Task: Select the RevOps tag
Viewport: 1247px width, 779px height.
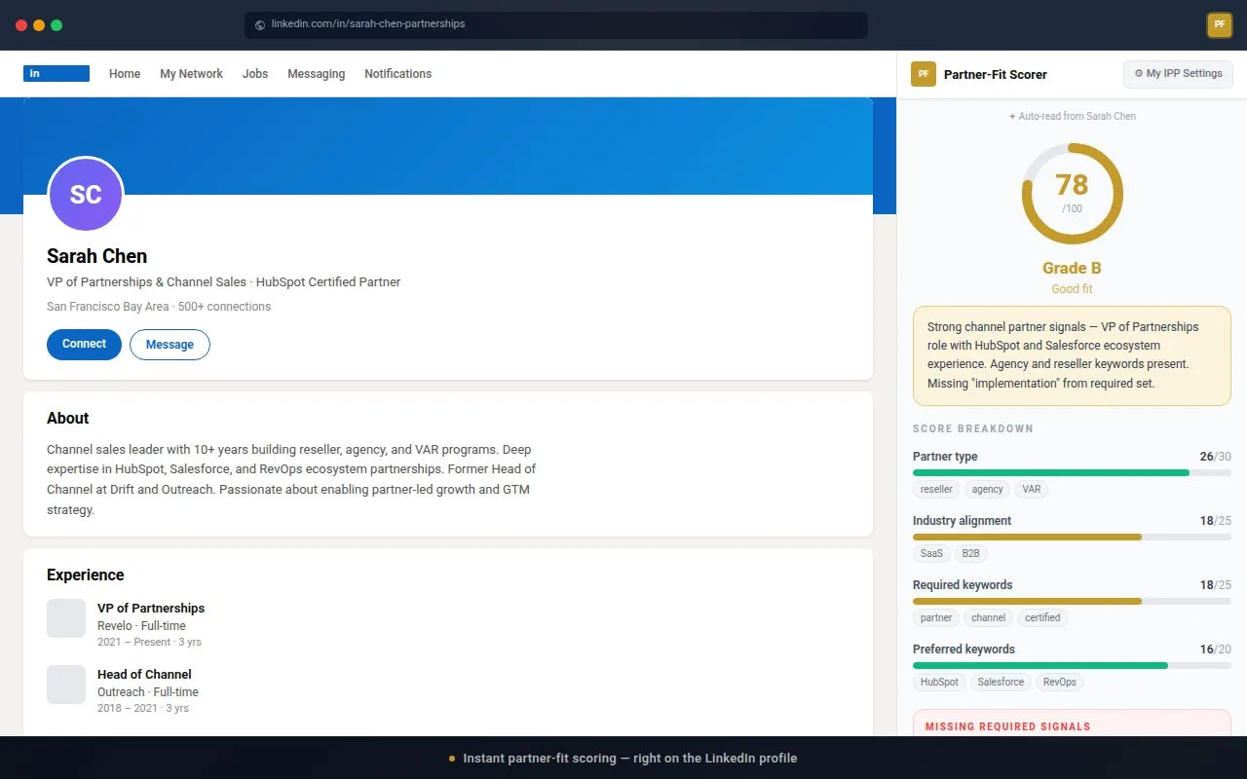Action: pyautogui.click(x=1060, y=683)
